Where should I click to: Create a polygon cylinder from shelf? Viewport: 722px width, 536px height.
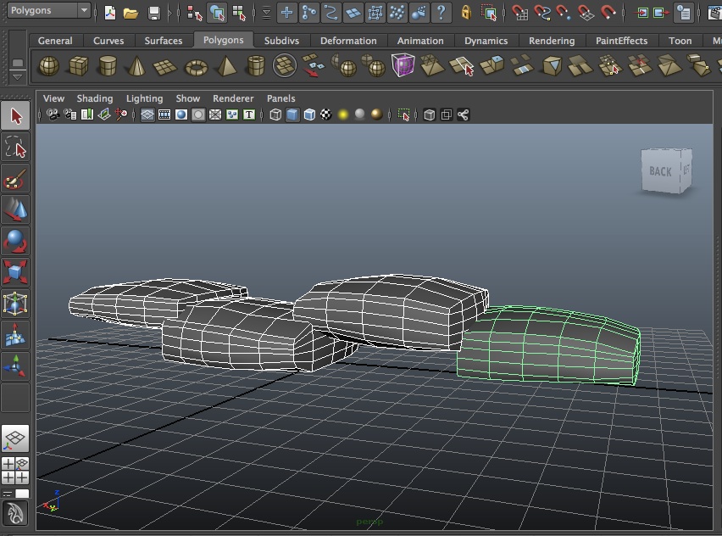pyautogui.click(x=107, y=66)
